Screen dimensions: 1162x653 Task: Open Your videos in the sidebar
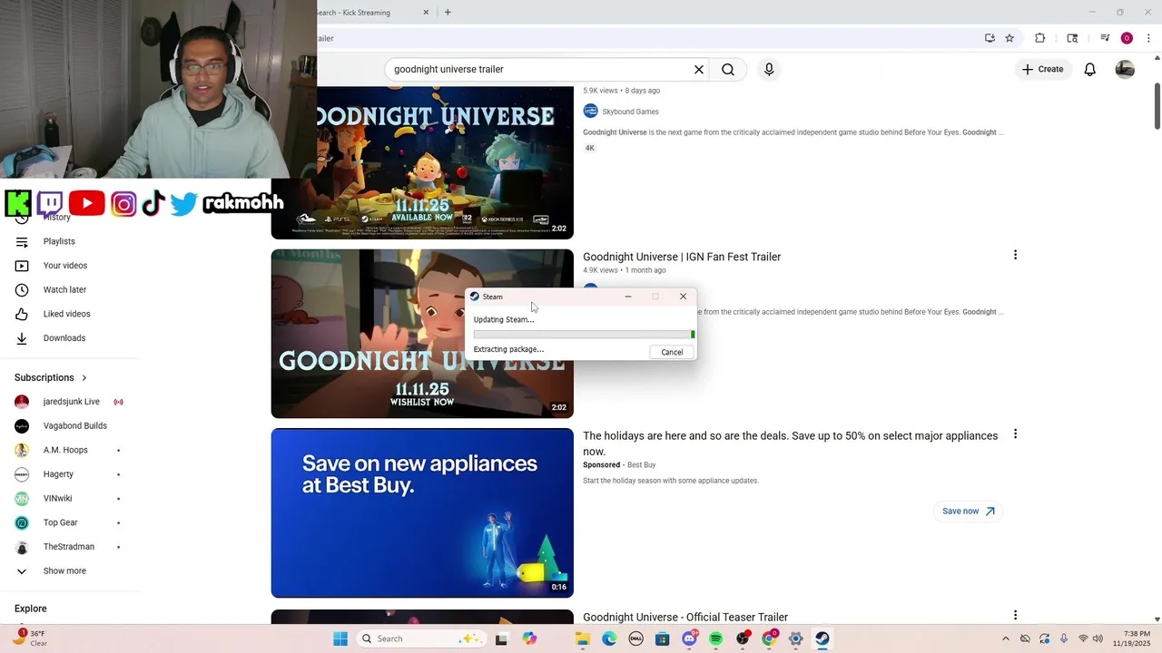click(65, 266)
